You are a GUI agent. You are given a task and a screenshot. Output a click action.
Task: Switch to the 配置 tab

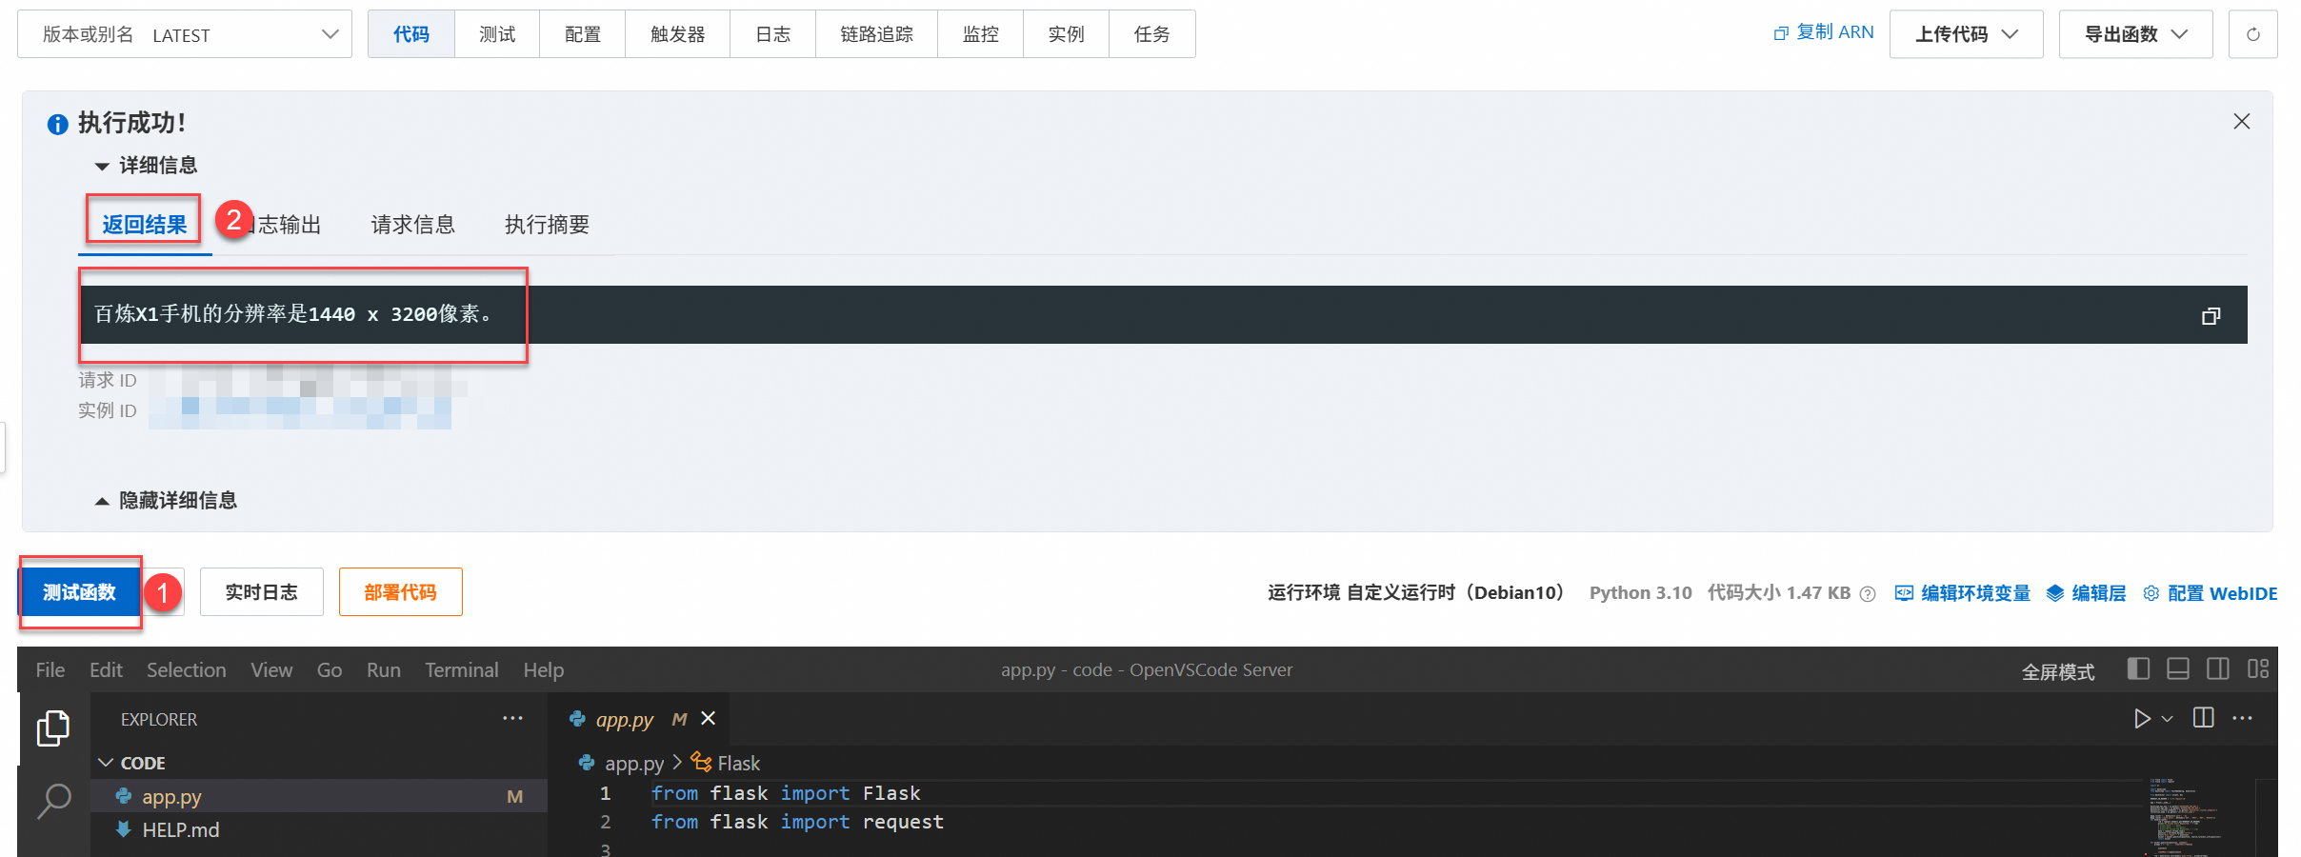click(583, 34)
